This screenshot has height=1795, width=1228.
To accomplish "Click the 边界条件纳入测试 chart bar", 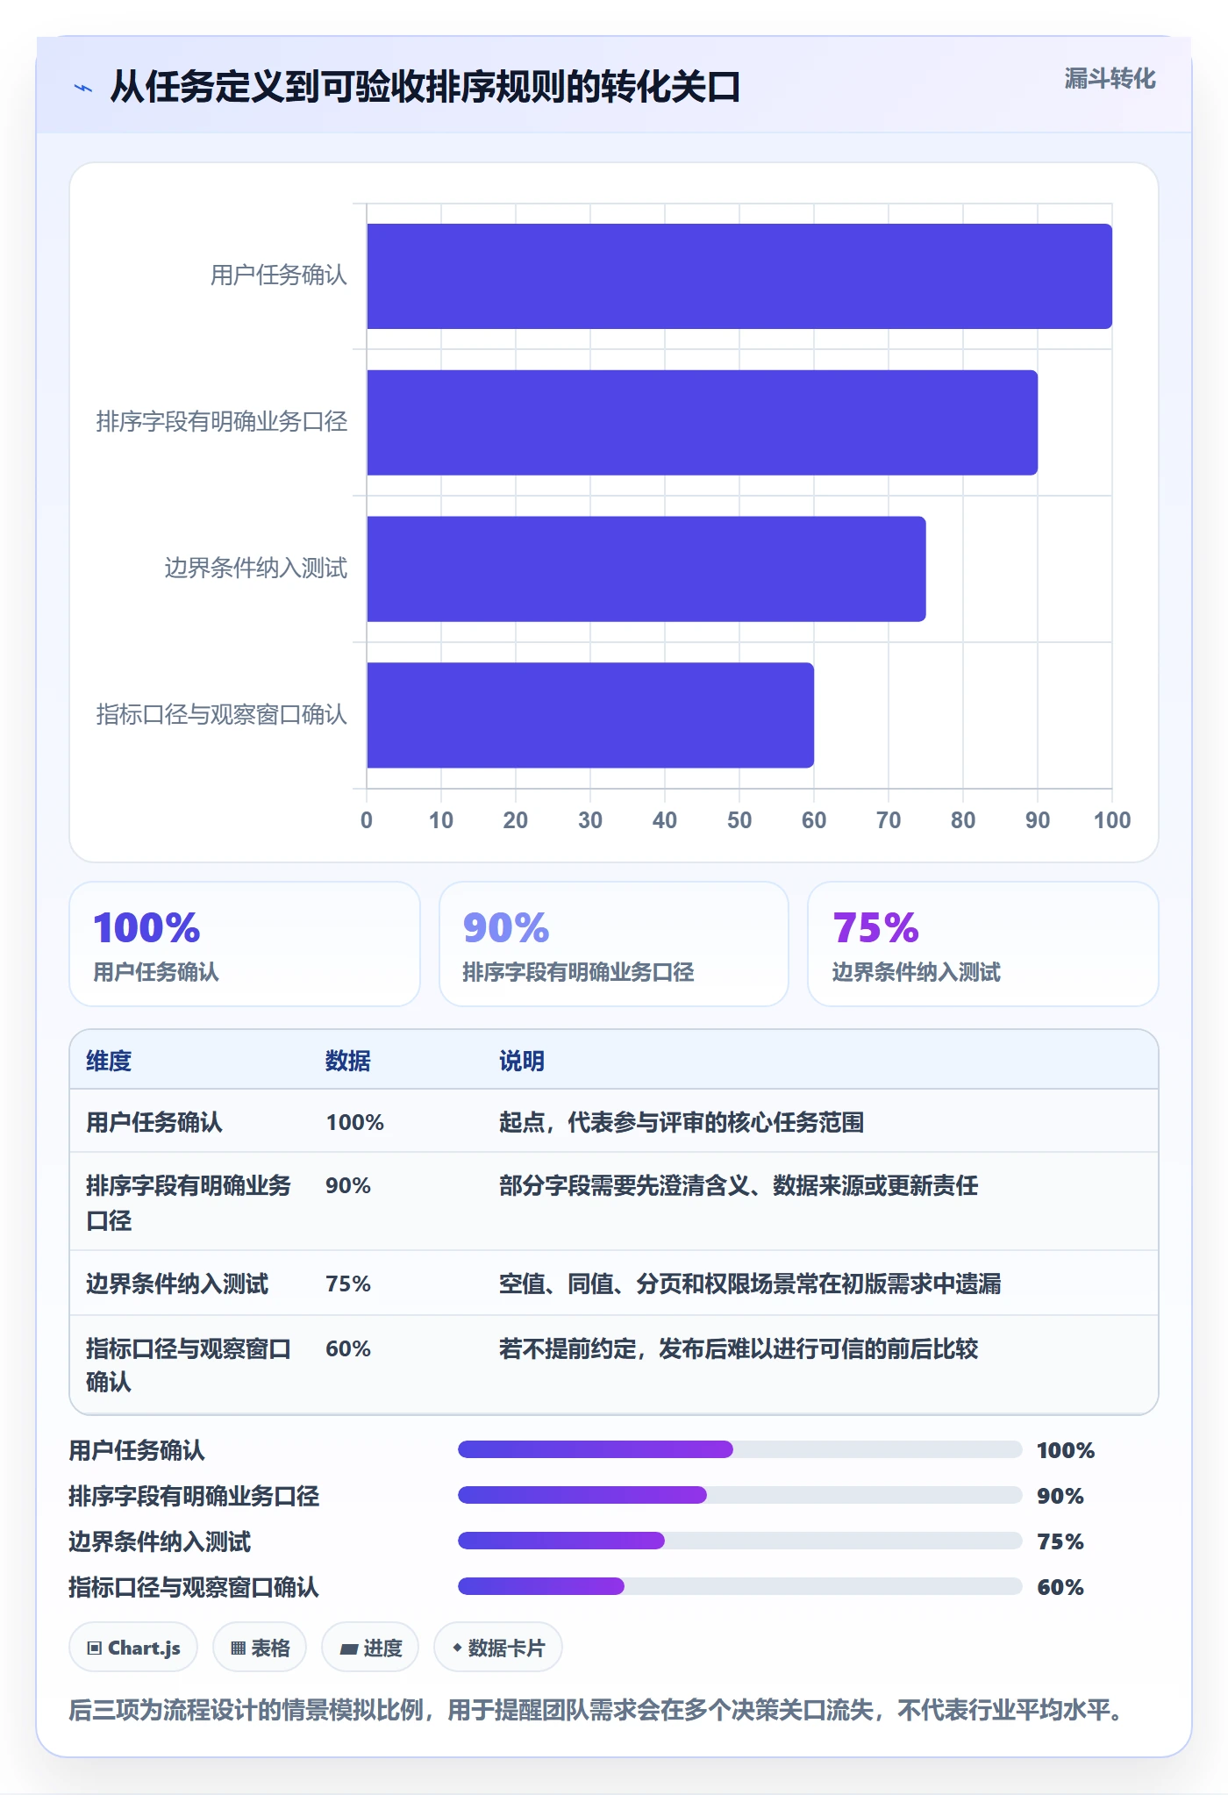I will pos(646,569).
